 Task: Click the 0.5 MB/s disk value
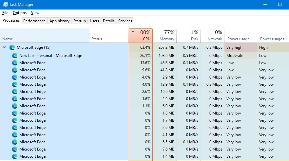[191, 56]
